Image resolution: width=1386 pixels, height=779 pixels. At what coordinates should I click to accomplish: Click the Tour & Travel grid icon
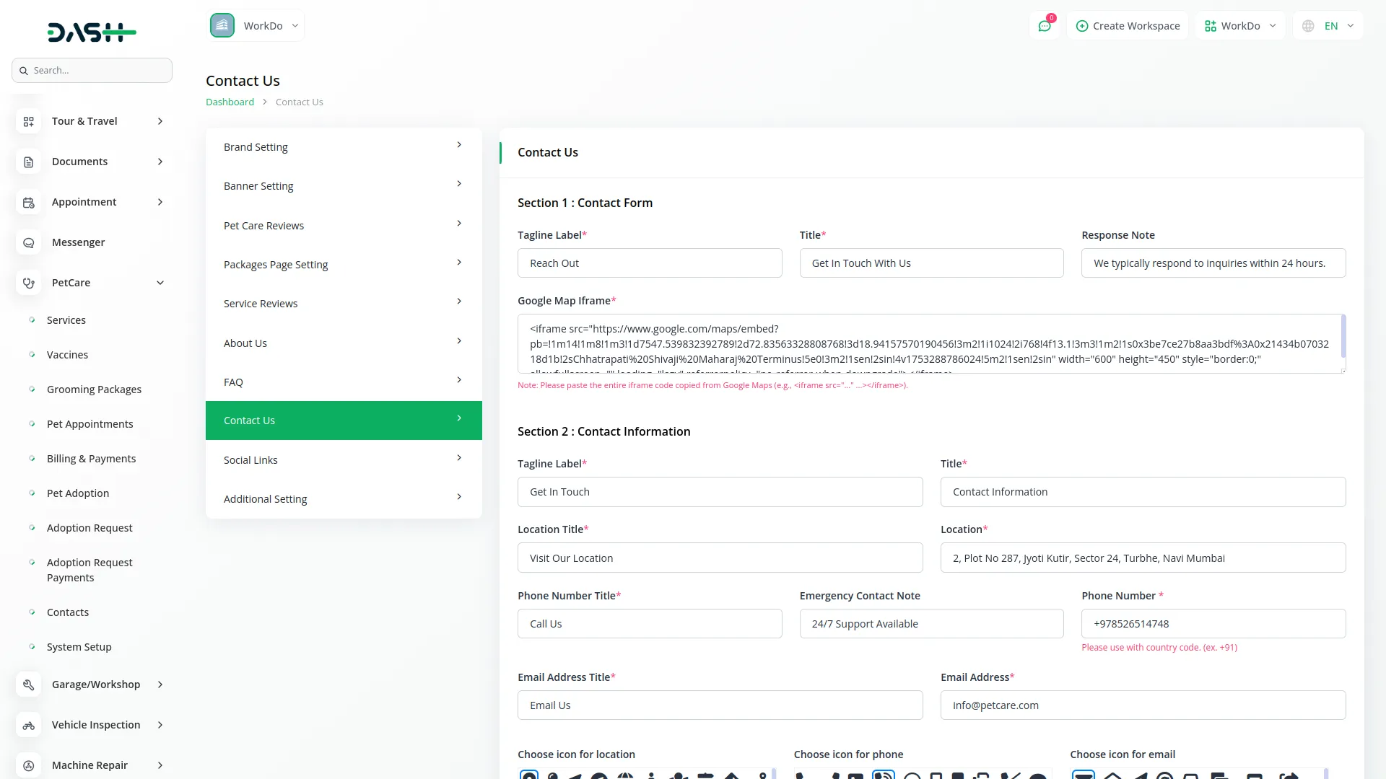pyautogui.click(x=29, y=122)
